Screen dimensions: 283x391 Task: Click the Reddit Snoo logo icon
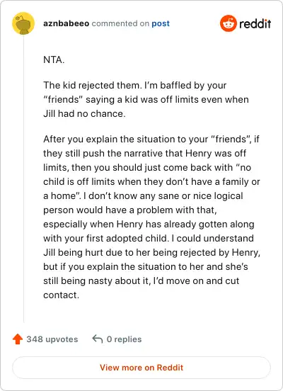click(x=229, y=23)
